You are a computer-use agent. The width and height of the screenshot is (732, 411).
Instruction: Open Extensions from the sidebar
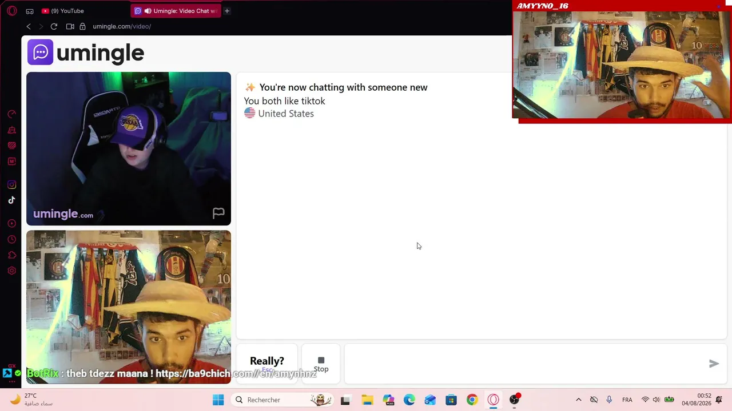point(11,255)
